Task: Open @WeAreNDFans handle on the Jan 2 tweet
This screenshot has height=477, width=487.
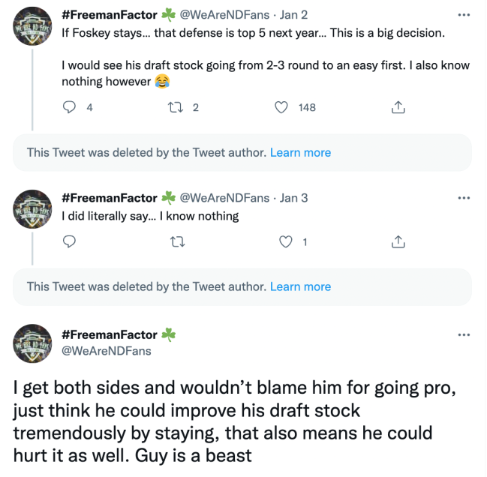Action: (x=224, y=14)
